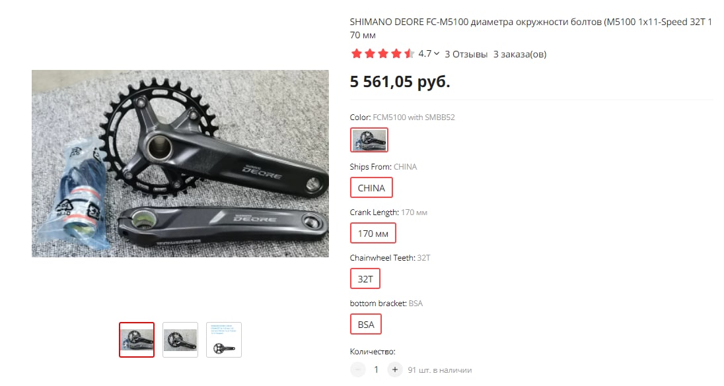The width and height of the screenshot is (724, 386).
Task: Click the SHIMANO DEORE FC-M5100 product title
Action: pos(531,28)
